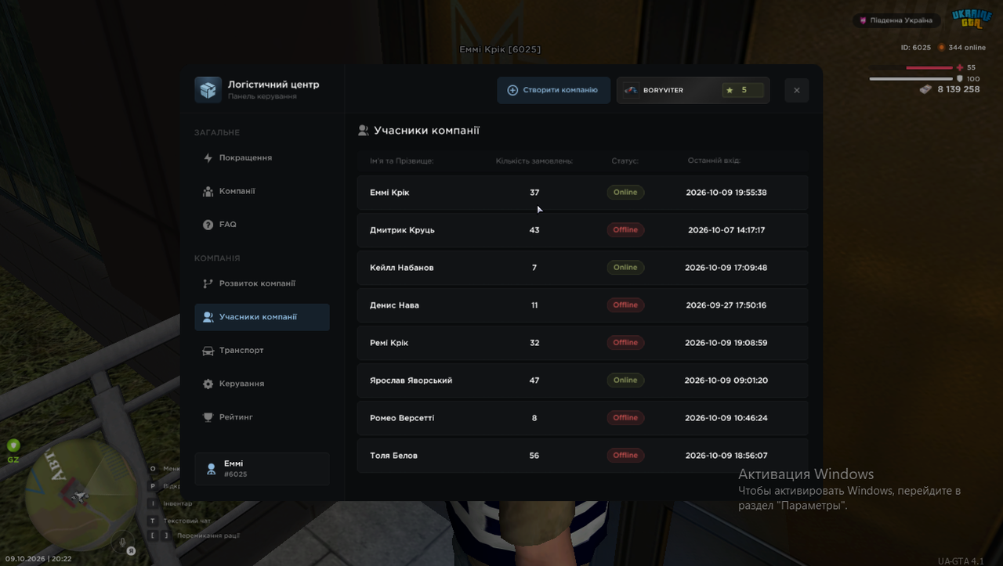Screen dimensions: 1003x566
Task: Open the Рейтинг page
Action: point(262,417)
